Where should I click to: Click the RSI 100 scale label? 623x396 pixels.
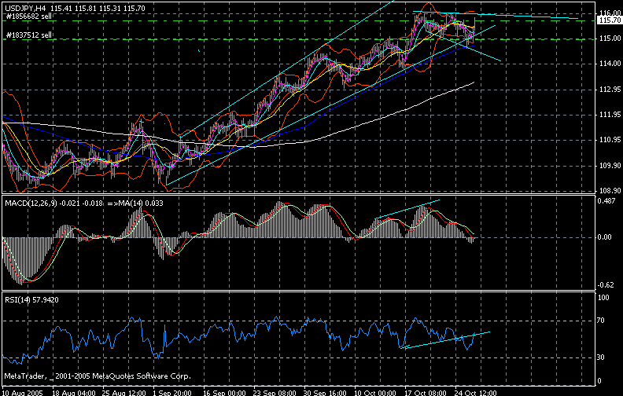(603, 298)
